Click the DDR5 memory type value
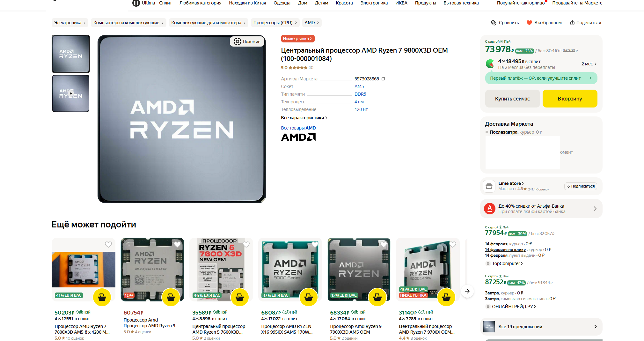The width and height of the screenshot is (644, 341). [x=360, y=94]
